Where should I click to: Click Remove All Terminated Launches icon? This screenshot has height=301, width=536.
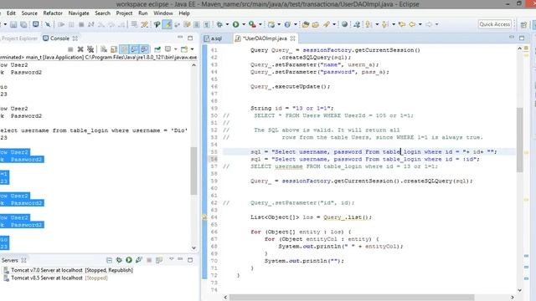coord(90,49)
